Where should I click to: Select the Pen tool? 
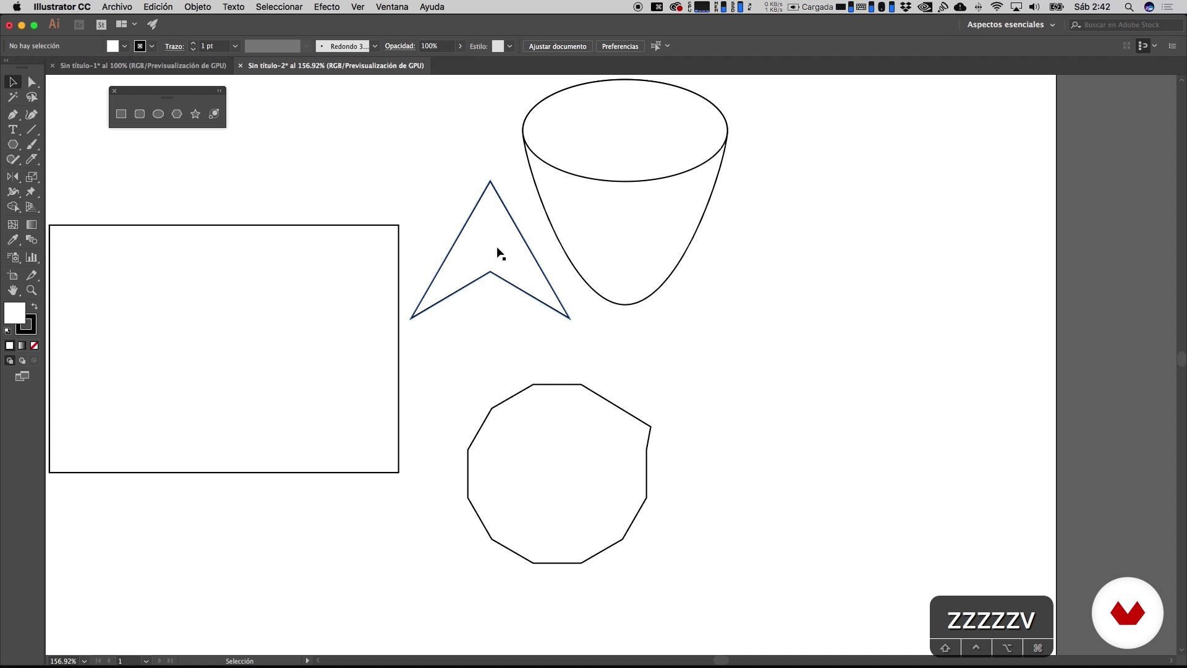point(12,114)
